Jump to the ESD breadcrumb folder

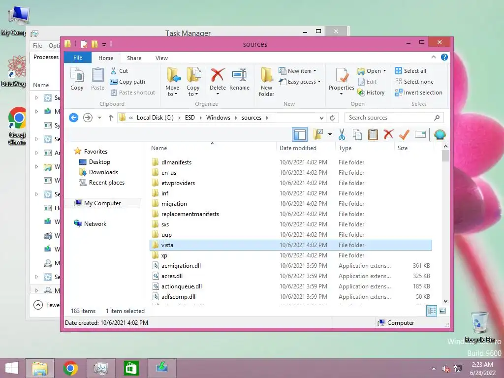[x=189, y=118]
